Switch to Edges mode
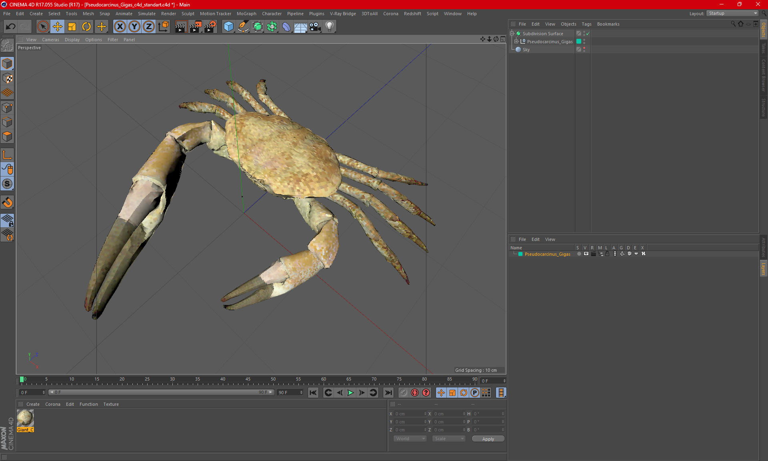The width and height of the screenshot is (768, 461). (7, 122)
